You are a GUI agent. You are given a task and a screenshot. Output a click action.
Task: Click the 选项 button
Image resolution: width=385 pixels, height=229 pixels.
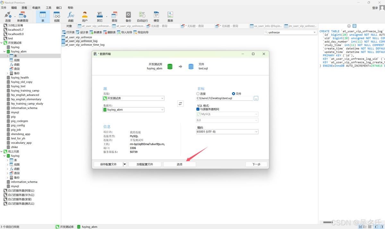tap(179, 164)
